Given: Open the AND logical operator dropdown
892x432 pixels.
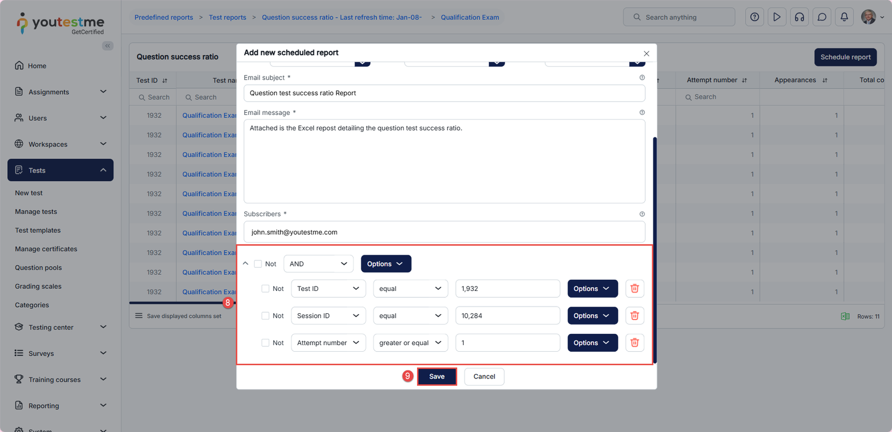Looking at the screenshot, I should point(318,264).
